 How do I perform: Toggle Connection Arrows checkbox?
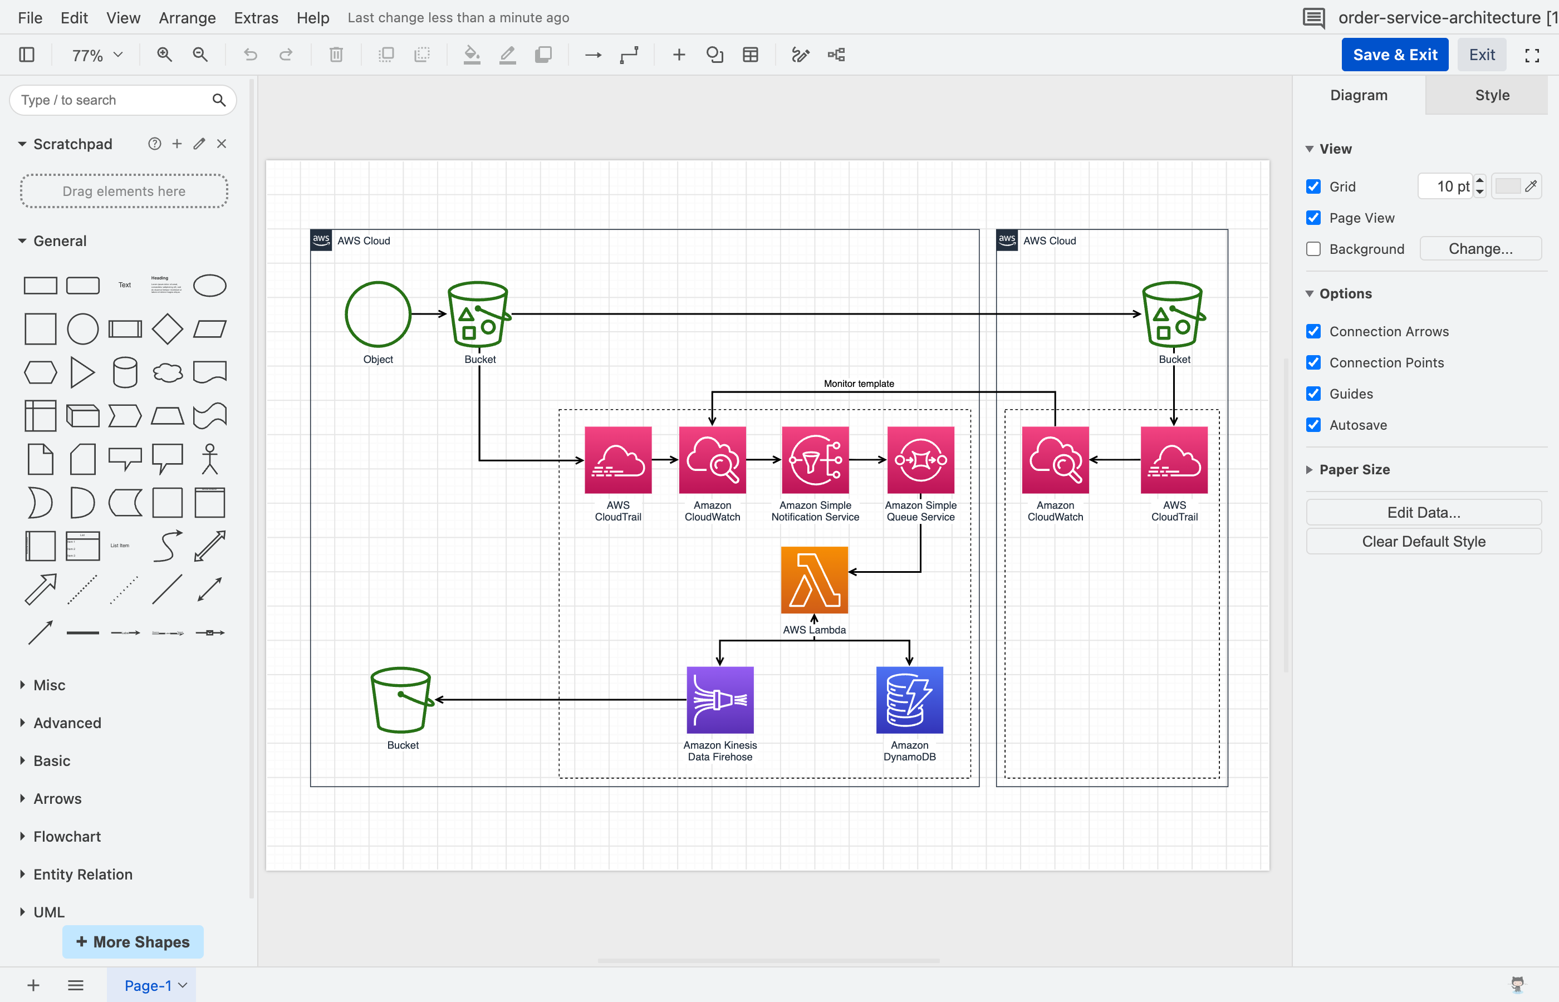point(1313,331)
